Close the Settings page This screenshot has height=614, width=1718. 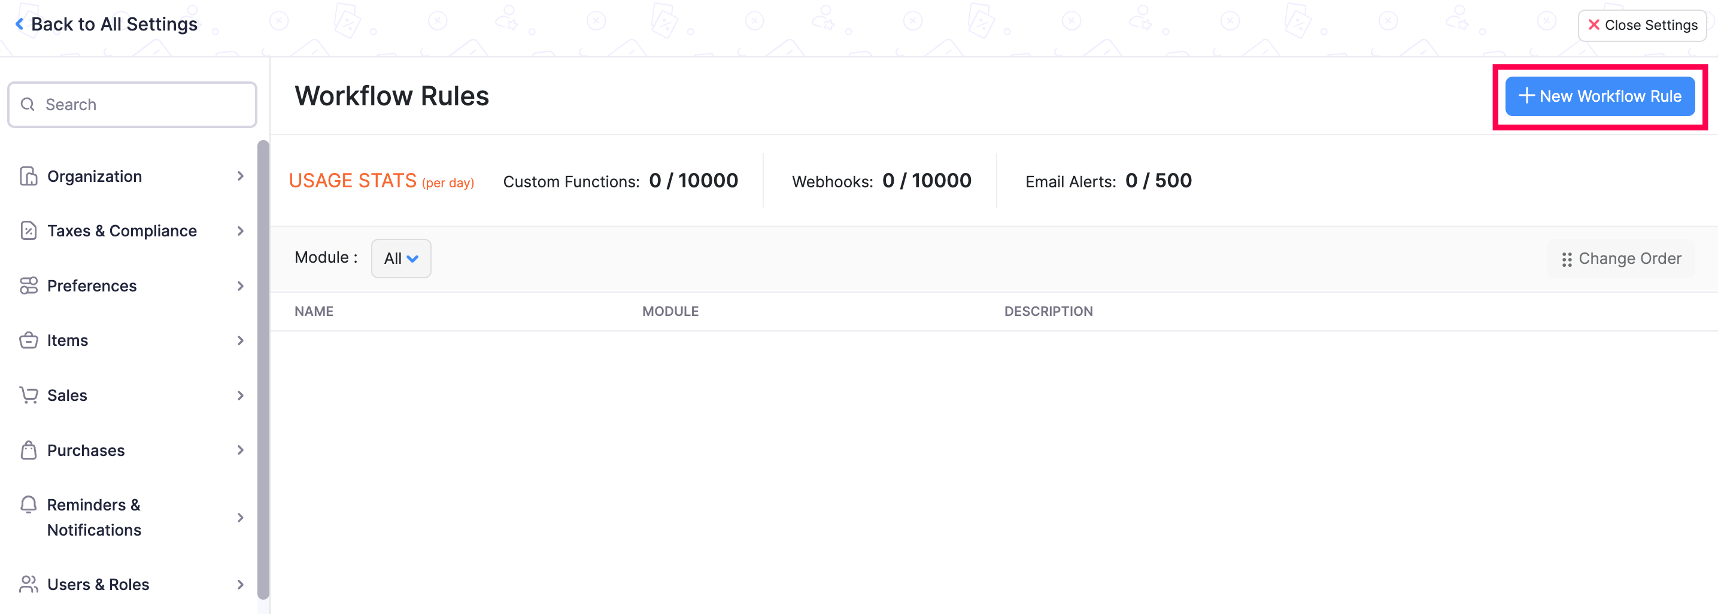tap(1642, 25)
